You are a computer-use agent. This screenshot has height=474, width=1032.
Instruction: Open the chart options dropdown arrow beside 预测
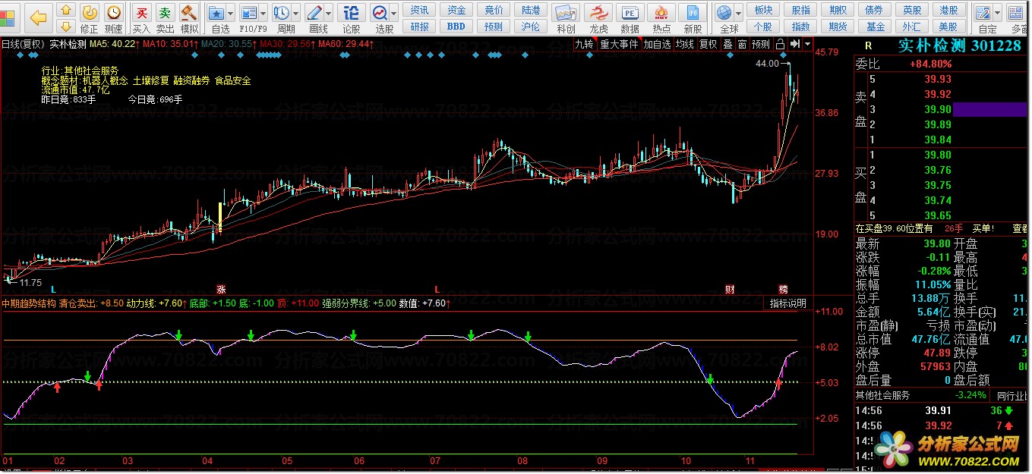click(806, 44)
